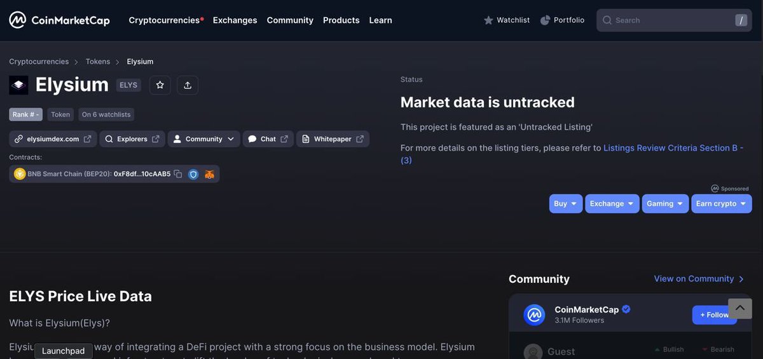
Task: Click the Launchpad button
Action: pyautogui.click(x=64, y=351)
